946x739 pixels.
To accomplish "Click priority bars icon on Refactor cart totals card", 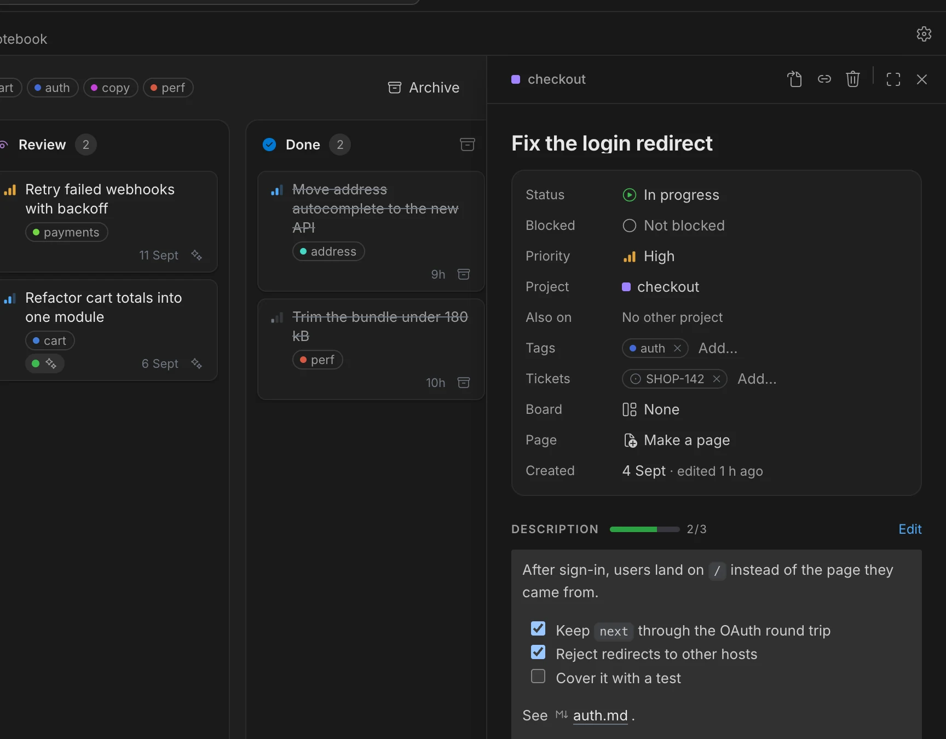I will (x=10, y=298).
